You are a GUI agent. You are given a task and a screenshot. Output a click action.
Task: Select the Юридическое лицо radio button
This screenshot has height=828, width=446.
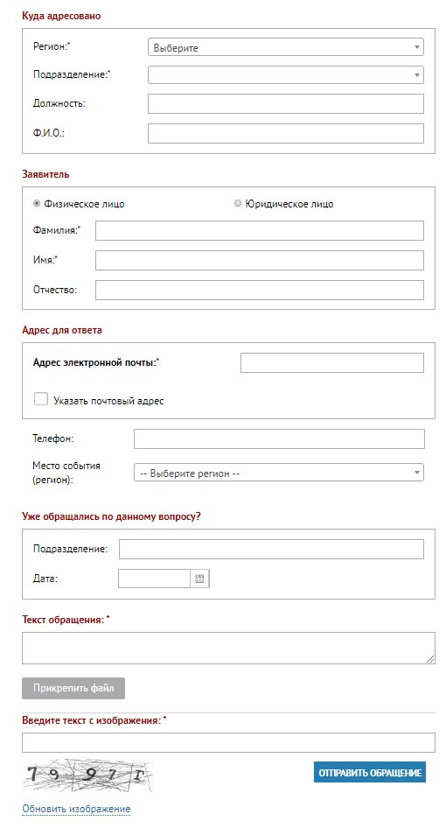238,203
